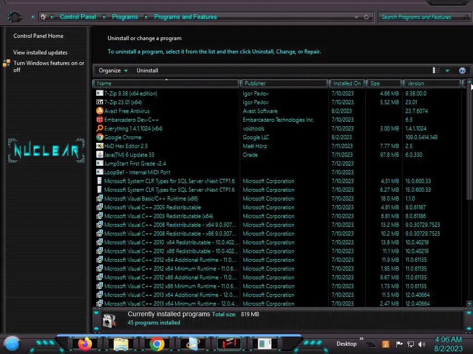Click the Visual Basic/C++ Runtime (x86) icon
This screenshot has width=473, height=354.
coord(100,198)
